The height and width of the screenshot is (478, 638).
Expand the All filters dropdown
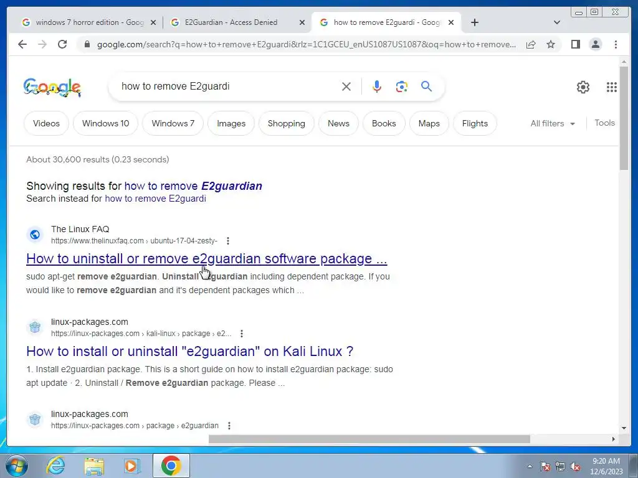click(x=553, y=123)
